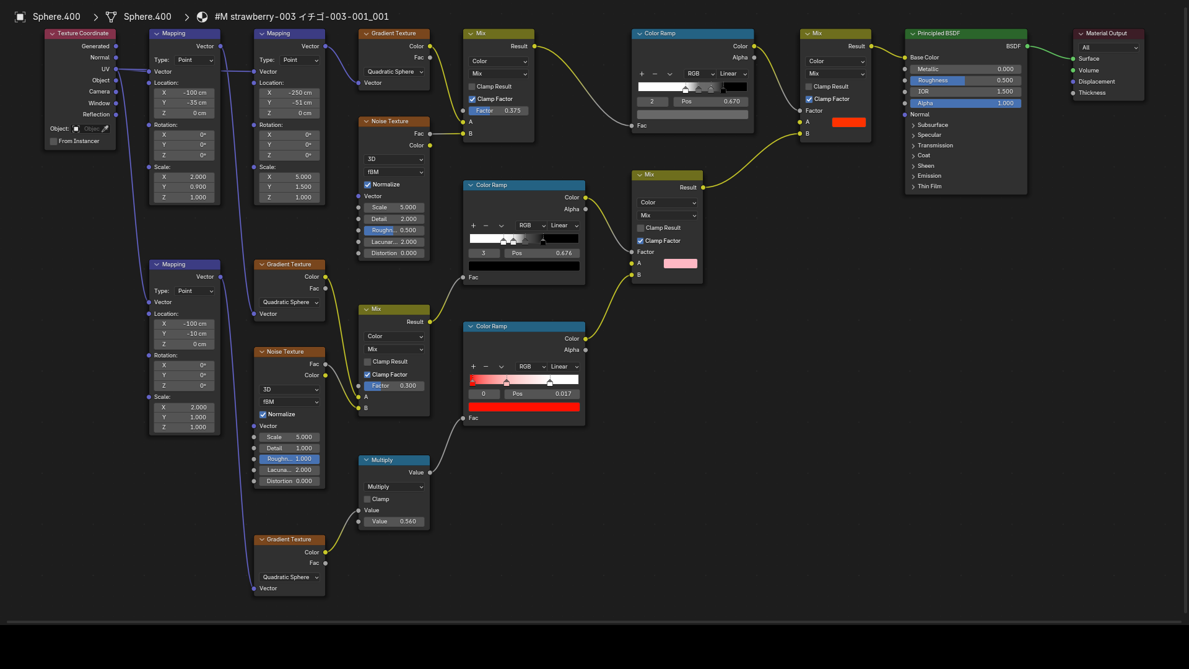Enable the From Instancer checkbox
Image resolution: width=1189 pixels, height=669 pixels.
click(x=54, y=141)
